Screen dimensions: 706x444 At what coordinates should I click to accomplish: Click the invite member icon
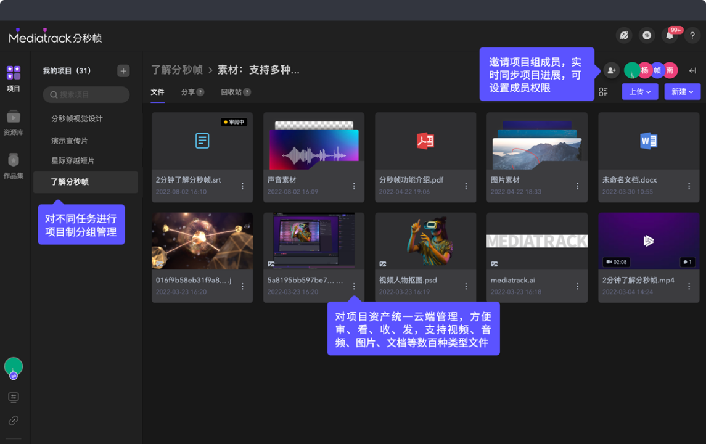tap(611, 70)
